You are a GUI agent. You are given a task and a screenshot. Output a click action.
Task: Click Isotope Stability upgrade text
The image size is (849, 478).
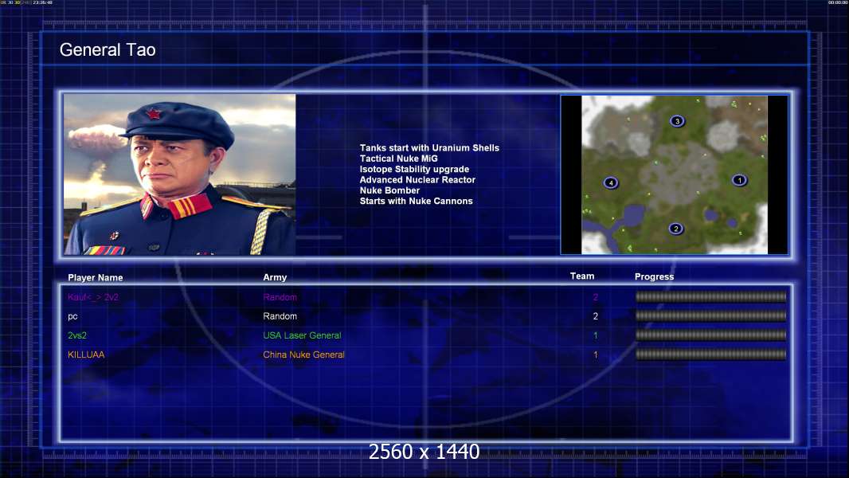click(x=414, y=170)
